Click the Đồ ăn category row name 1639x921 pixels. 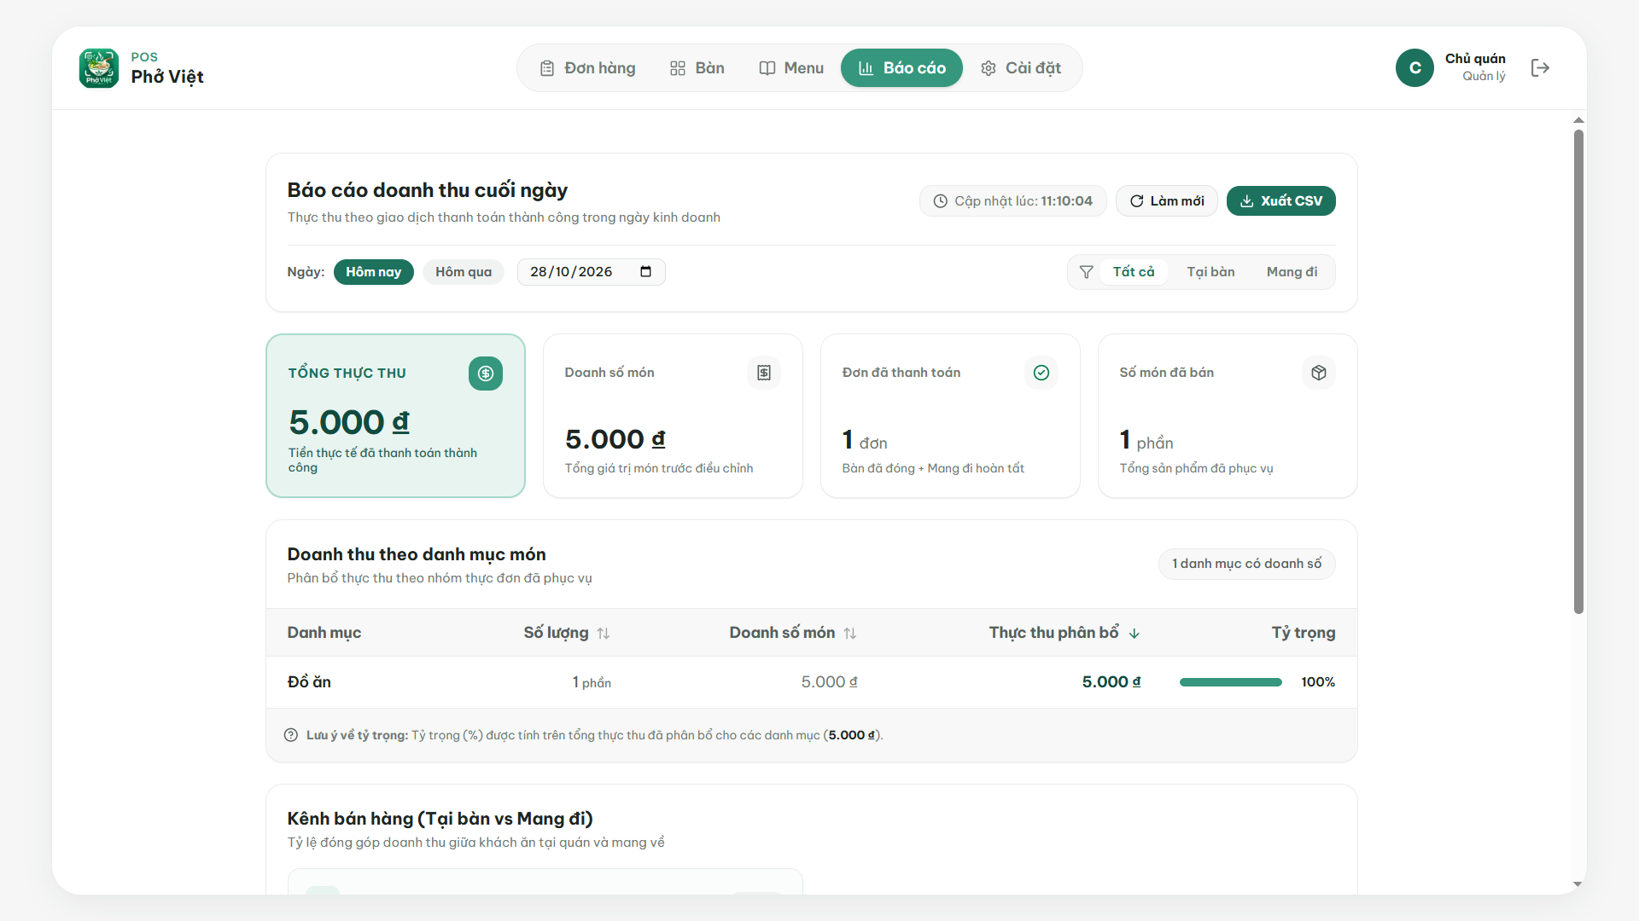[x=309, y=682]
